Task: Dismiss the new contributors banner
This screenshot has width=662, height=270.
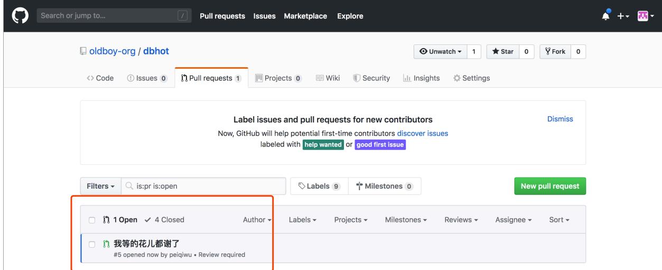Action: [560, 119]
